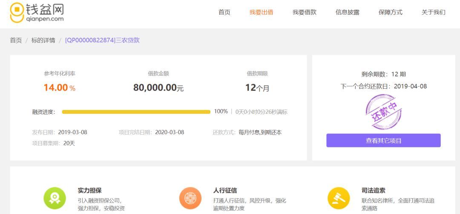Click the 首页 breadcrumb link
Screen dimensions: 460x214
[x=16, y=40]
